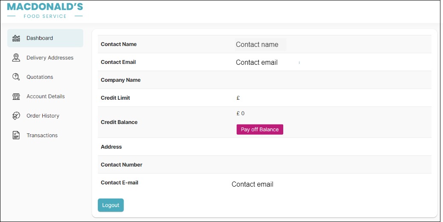Click the MacDonald's Food Service logo
This screenshot has width=443, height=222.
45,10
